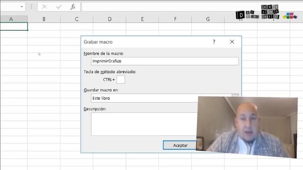Click the Descripción text area
Image resolution: width=303 pixels, height=170 pixels.
point(144,124)
